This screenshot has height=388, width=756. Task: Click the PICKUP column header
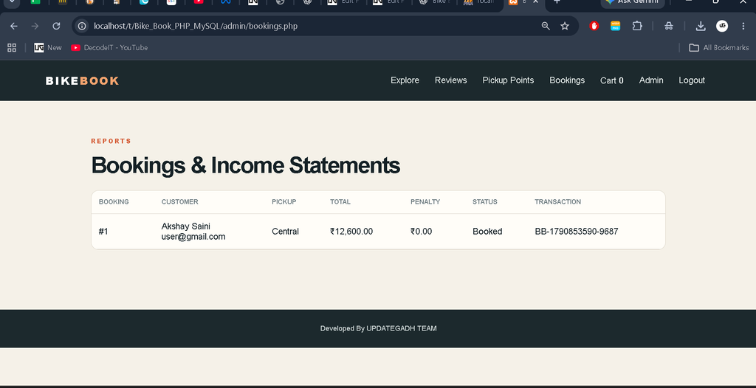point(284,202)
